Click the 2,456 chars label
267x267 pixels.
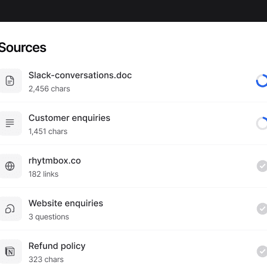click(49, 89)
